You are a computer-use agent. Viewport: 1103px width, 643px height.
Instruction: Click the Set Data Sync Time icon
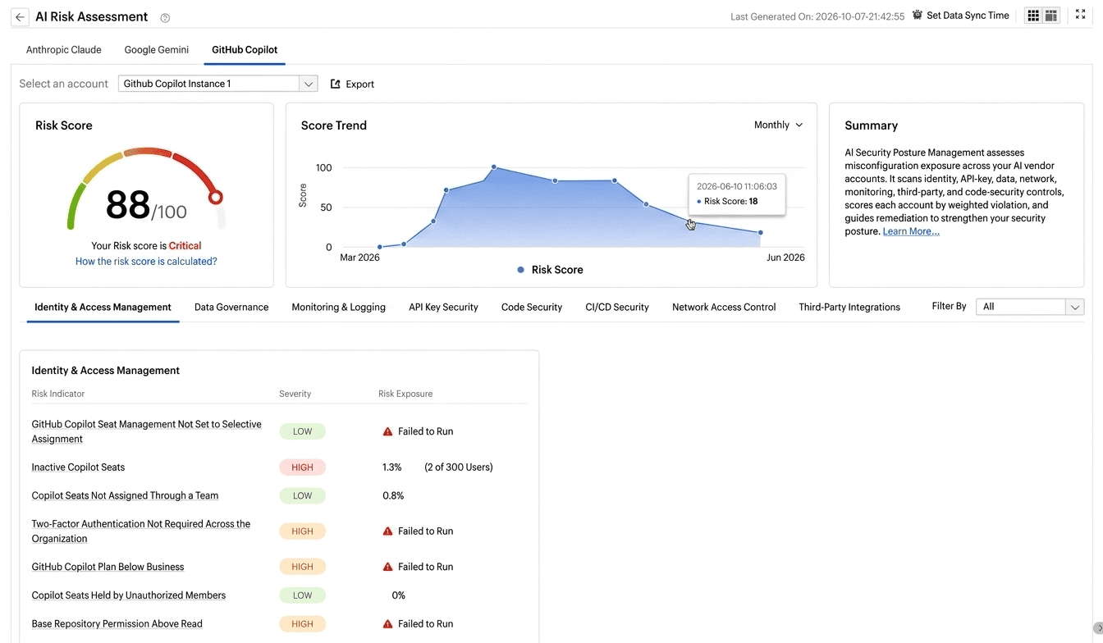(918, 15)
